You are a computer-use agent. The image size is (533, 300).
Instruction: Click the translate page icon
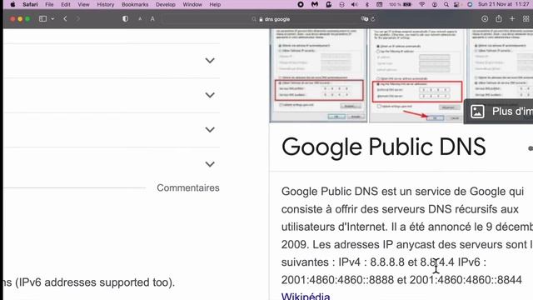tap(365, 19)
